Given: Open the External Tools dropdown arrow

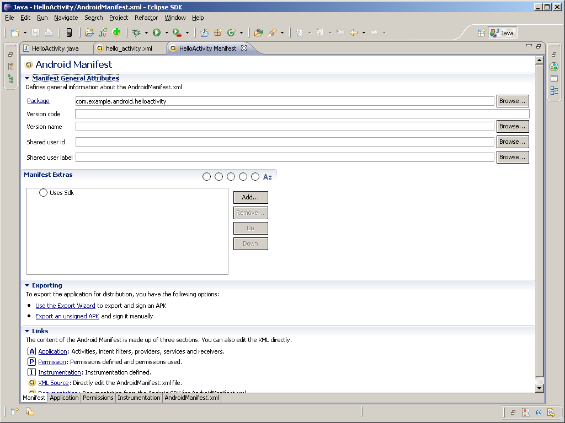Looking at the screenshot, I should [x=187, y=32].
